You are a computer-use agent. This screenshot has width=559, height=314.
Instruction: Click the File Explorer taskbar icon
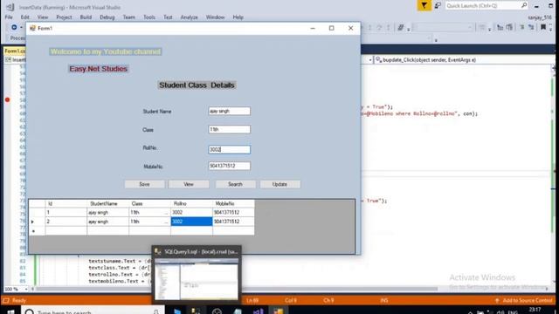click(x=176, y=311)
